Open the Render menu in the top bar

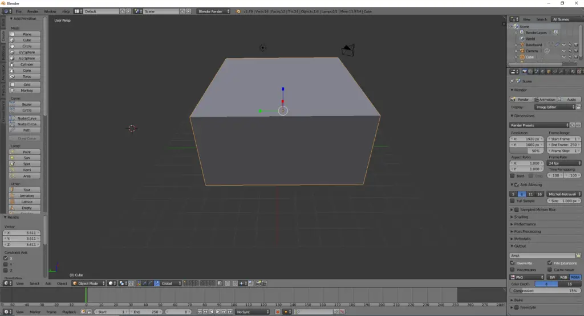pyautogui.click(x=33, y=11)
